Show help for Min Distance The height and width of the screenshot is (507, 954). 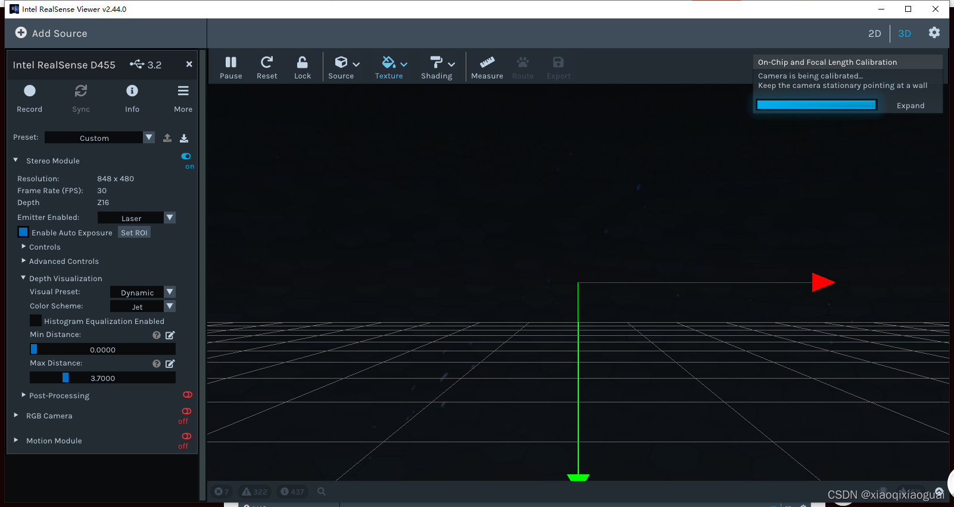coord(156,335)
